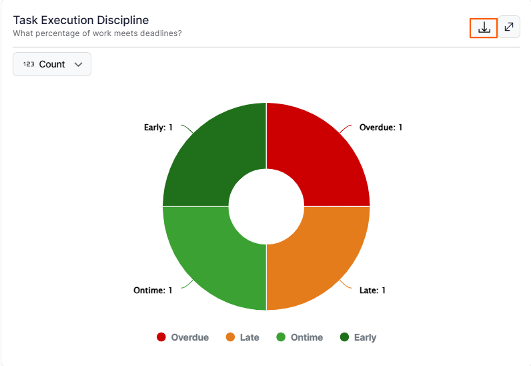Click the orange Late legend dot
Image resolution: width=531 pixels, height=366 pixels.
click(x=231, y=337)
